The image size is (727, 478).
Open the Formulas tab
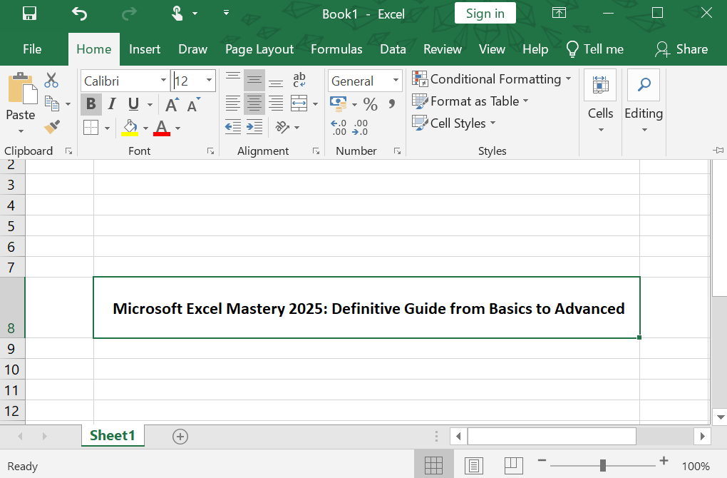click(x=336, y=49)
